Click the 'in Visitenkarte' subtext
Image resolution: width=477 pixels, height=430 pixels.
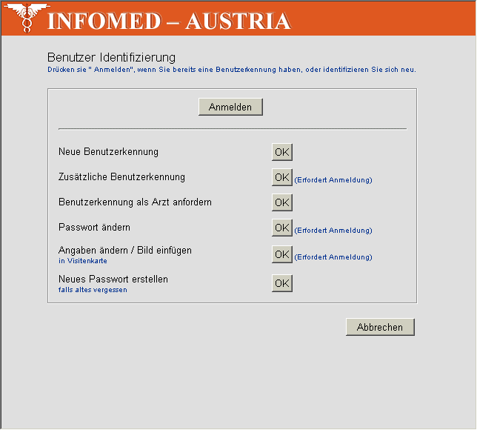[83, 261]
